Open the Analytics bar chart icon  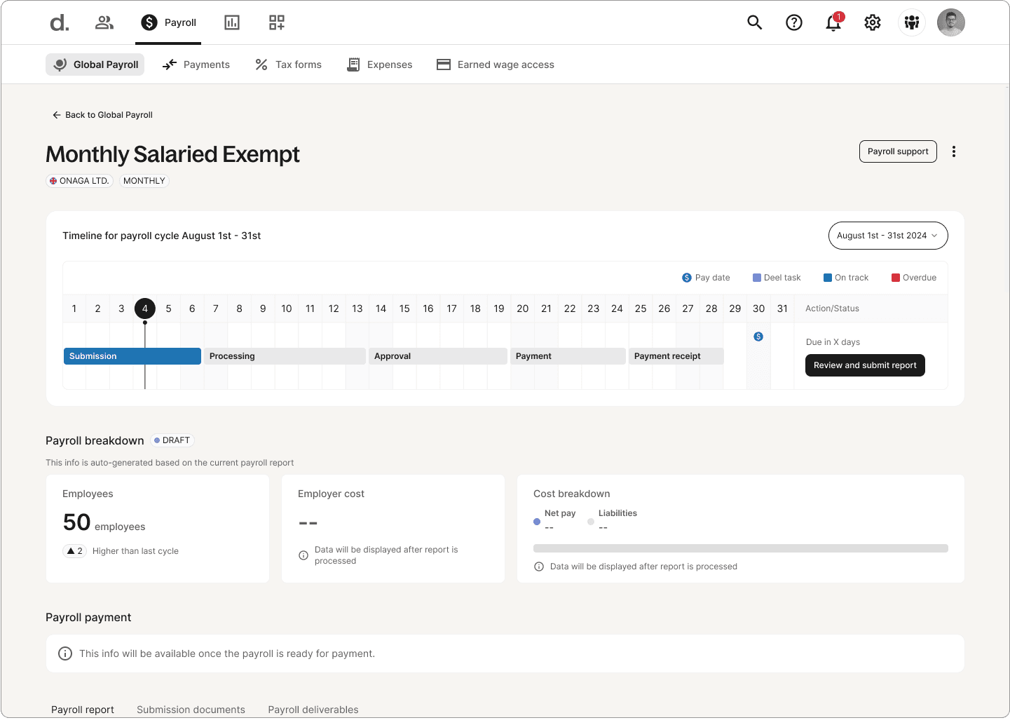pos(231,22)
